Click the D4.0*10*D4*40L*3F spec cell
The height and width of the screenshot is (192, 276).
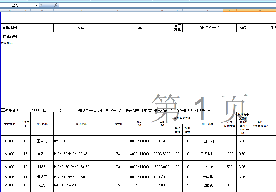(81, 177)
